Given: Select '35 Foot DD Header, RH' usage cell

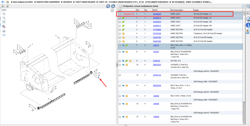Looking at the screenshot, I should (202, 26).
